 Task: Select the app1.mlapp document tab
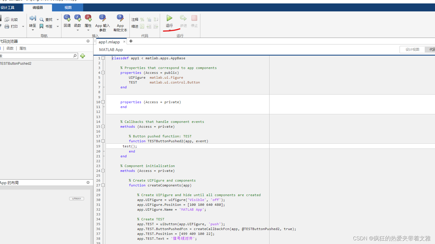[109, 42]
